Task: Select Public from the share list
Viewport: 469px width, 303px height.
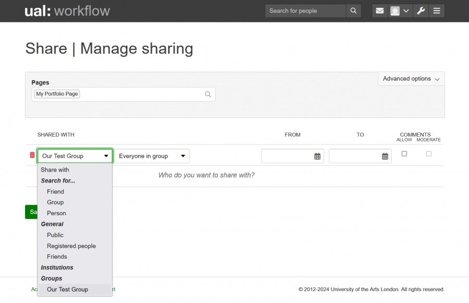Action: [x=55, y=235]
